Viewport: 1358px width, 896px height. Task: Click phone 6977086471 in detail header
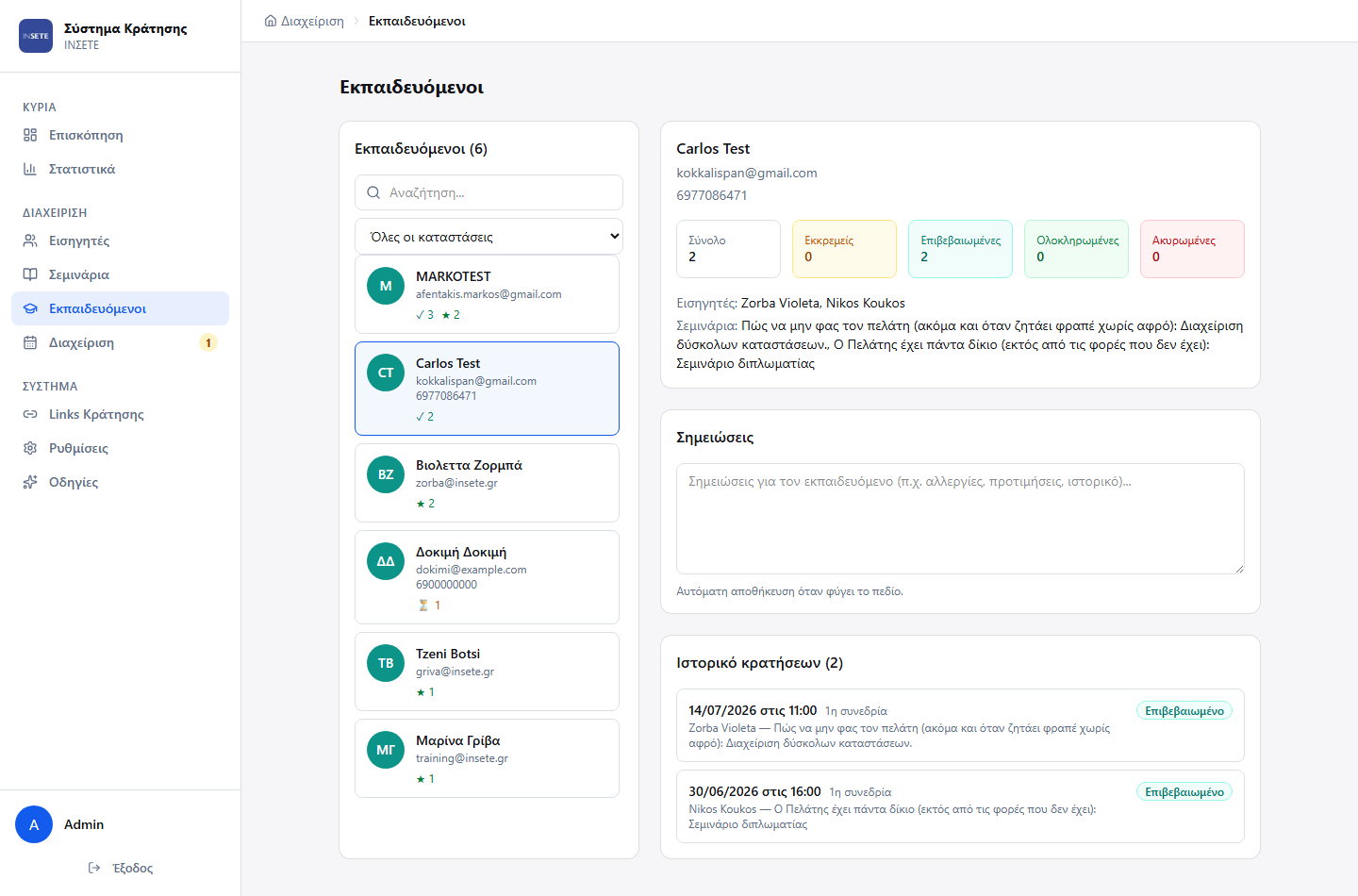tap(712, 195)
